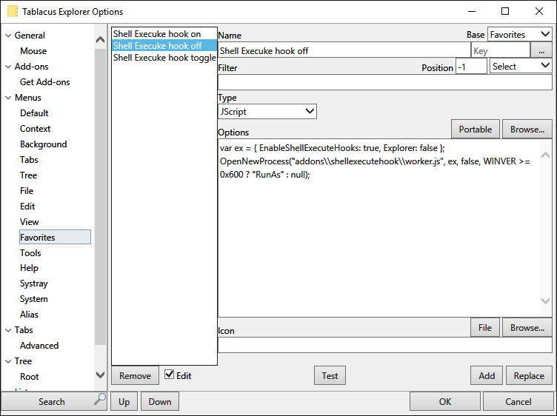Click Browse next to Icon
The image size is (557, 416).
pos(527,327)
